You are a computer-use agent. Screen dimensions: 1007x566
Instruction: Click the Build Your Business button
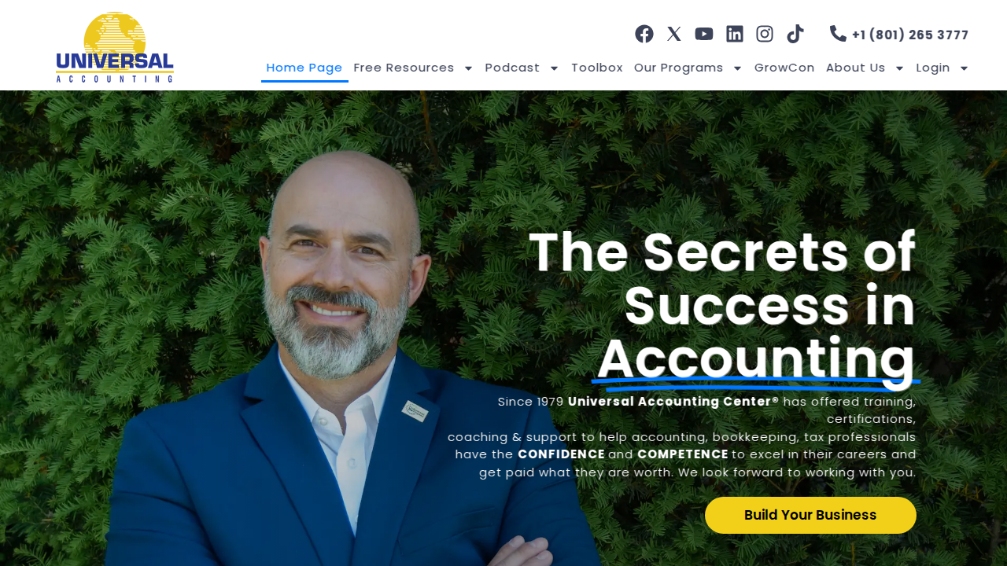[x=810, y=515]
